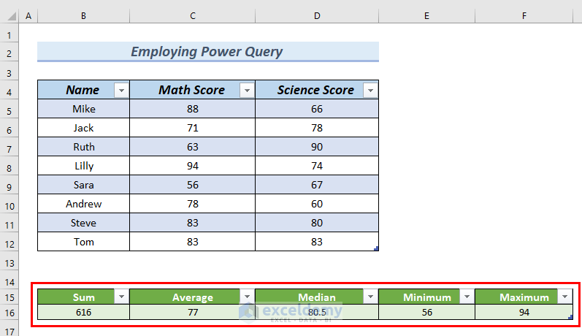
Task: Select the cell containing Tom
Action: (83, 242)
